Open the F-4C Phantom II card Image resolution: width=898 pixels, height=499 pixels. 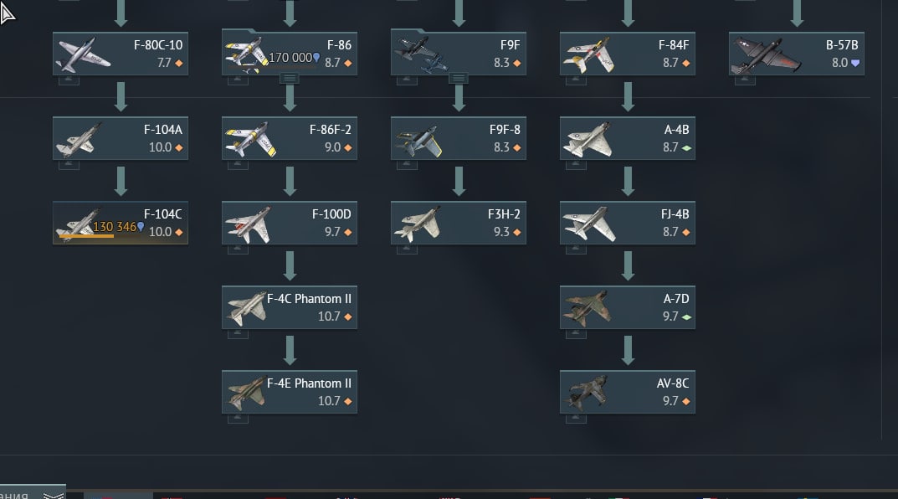(290, 307)
